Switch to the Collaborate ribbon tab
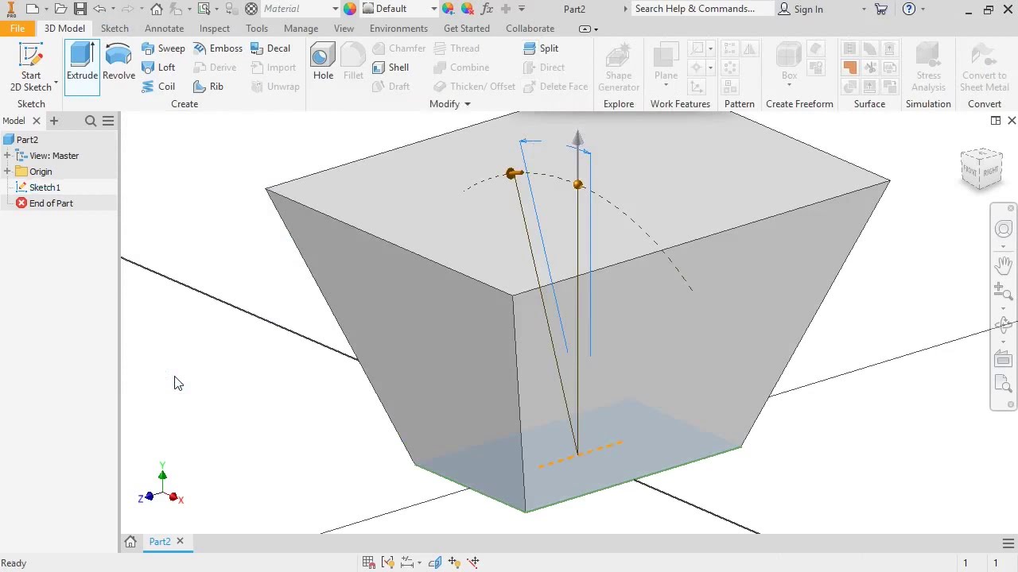Screen dimensions: 1018x572 pos(530,29)
